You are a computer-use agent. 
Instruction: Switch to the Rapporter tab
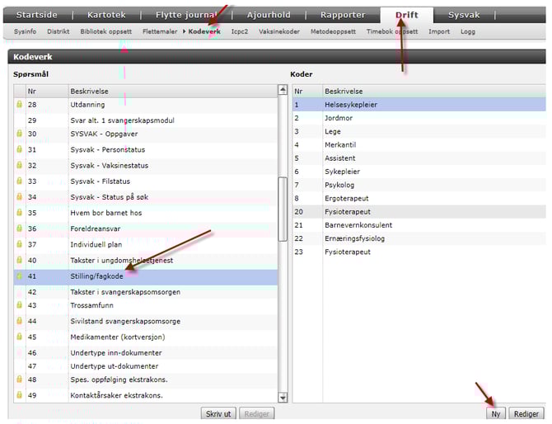coord(342,15)
